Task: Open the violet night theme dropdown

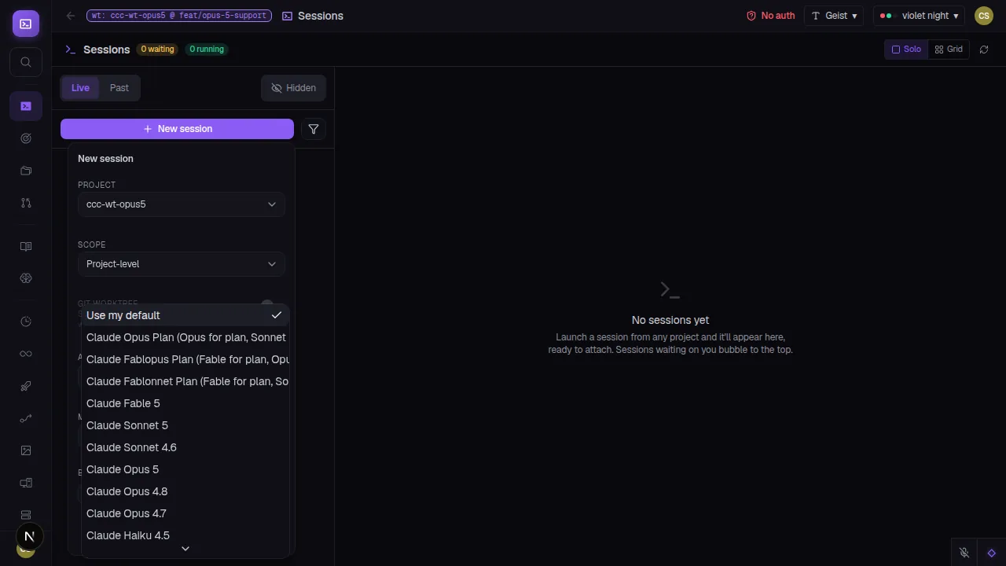Action: [920, 16]
